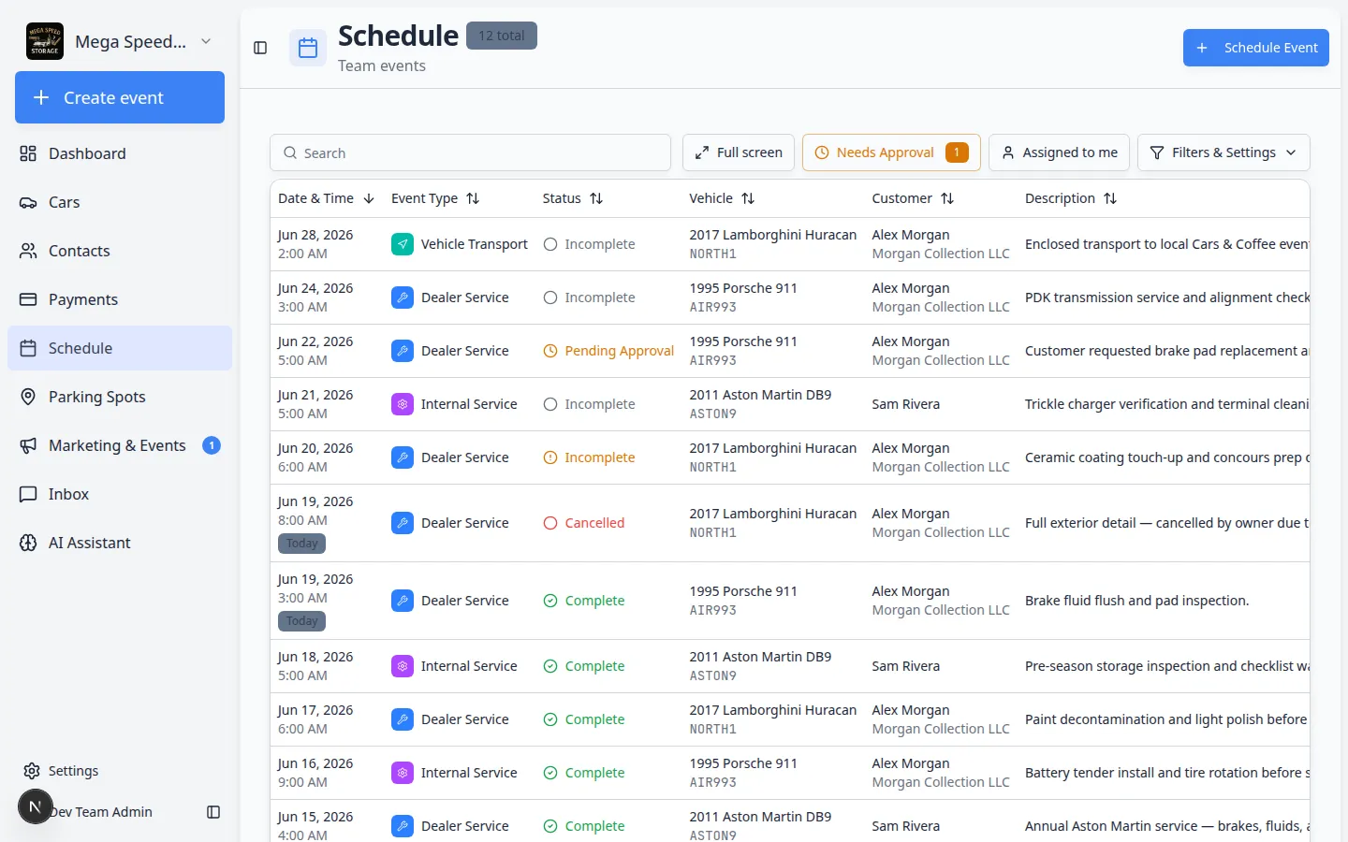Click the Schedule Event button
This screenshot has width=1348, height=842.
coord(1256,48)
